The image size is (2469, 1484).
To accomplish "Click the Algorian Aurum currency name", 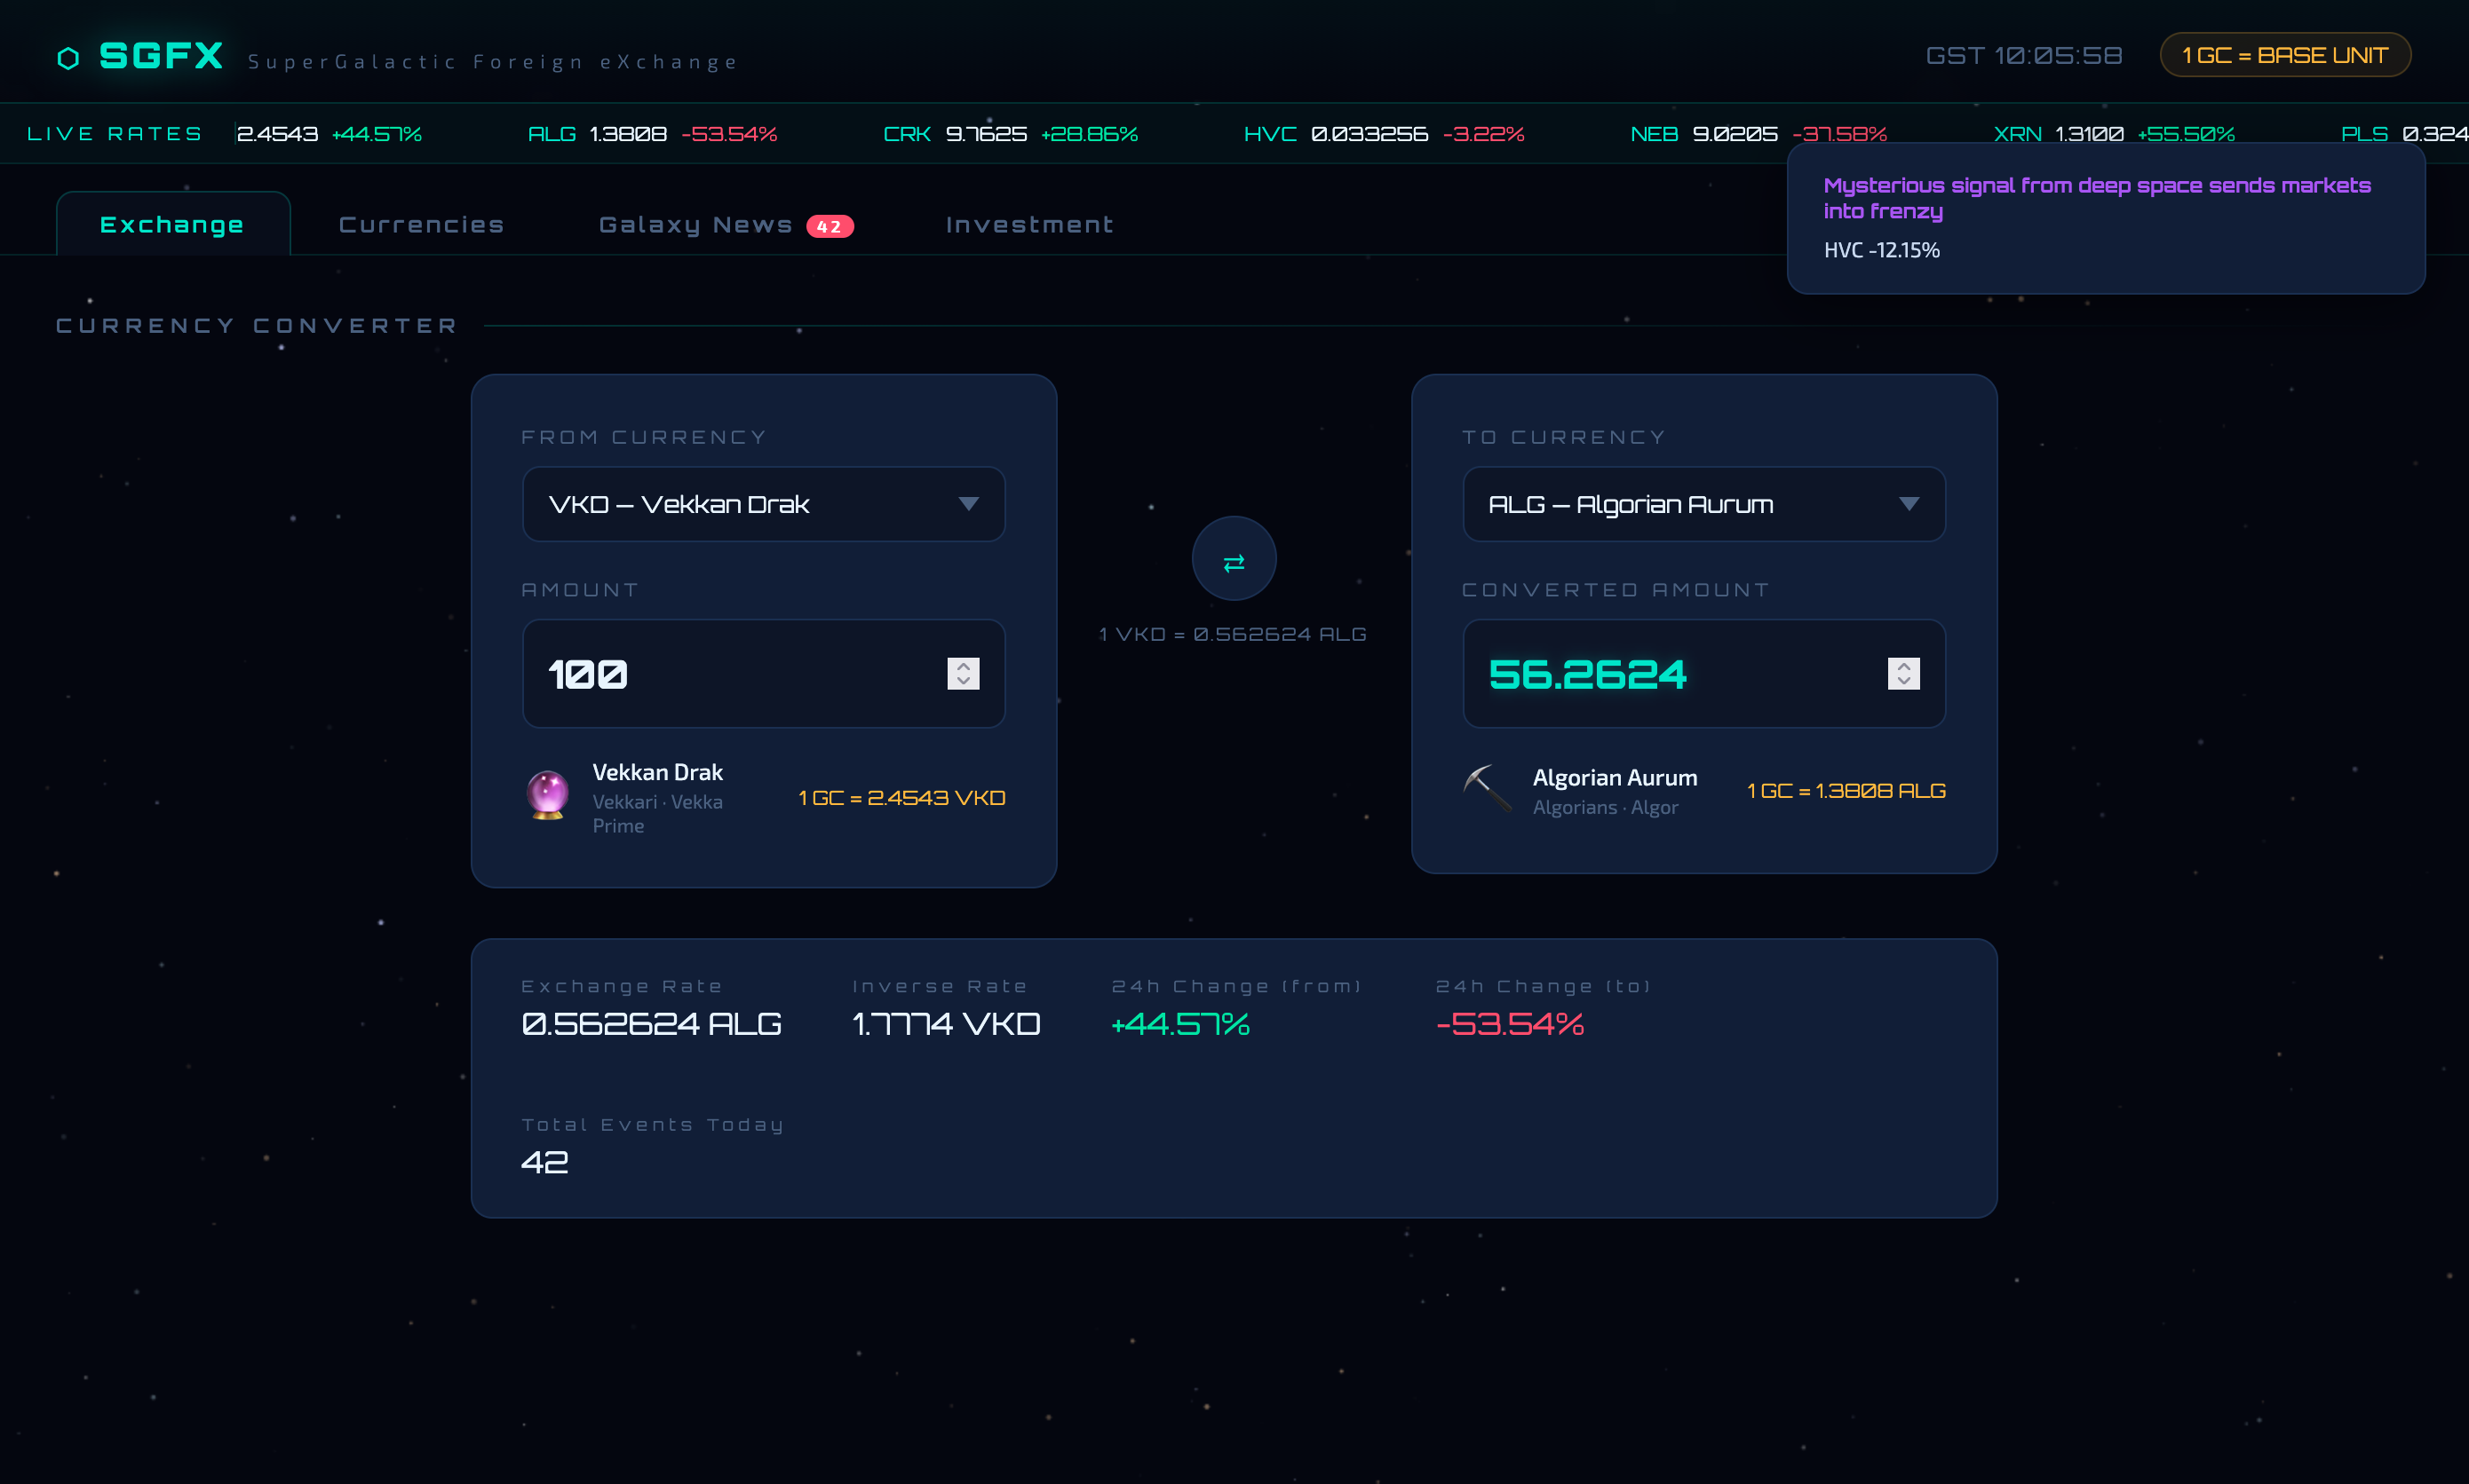I will click(x=1615, y=777).
